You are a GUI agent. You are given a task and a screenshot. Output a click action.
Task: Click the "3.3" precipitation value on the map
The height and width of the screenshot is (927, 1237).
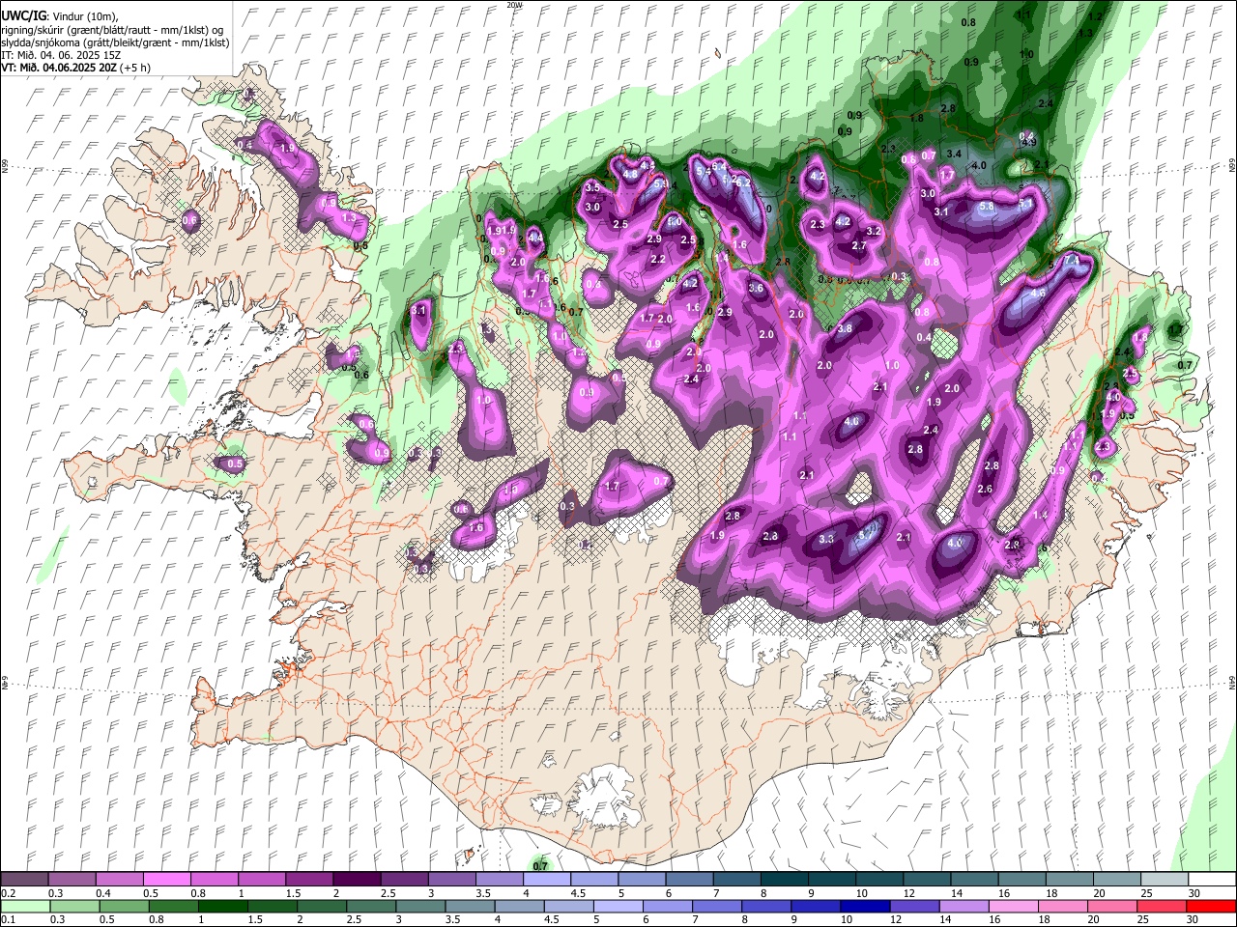click(x=826, y=539)
